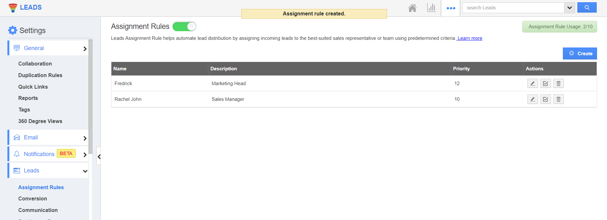The width and height of the screenshot is (607, 220).
Task: Expand the Notifications BETA section
Action: point(49,154)
